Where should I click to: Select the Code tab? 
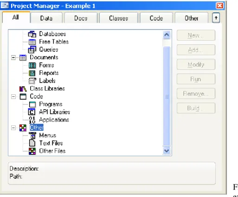[x=156, y=18]
